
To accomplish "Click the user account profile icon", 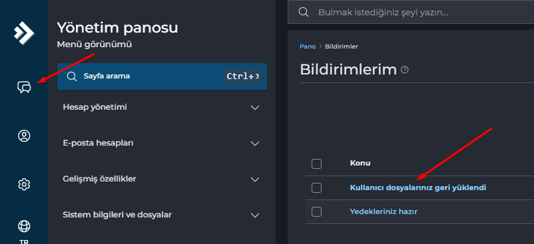I will (x=24, y=136).
